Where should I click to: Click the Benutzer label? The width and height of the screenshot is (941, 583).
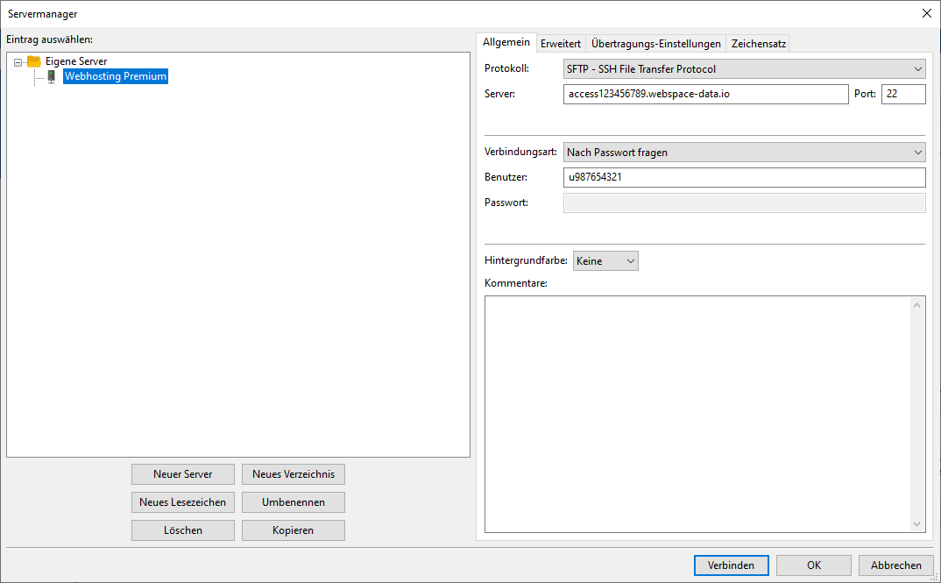coord(506,177)
